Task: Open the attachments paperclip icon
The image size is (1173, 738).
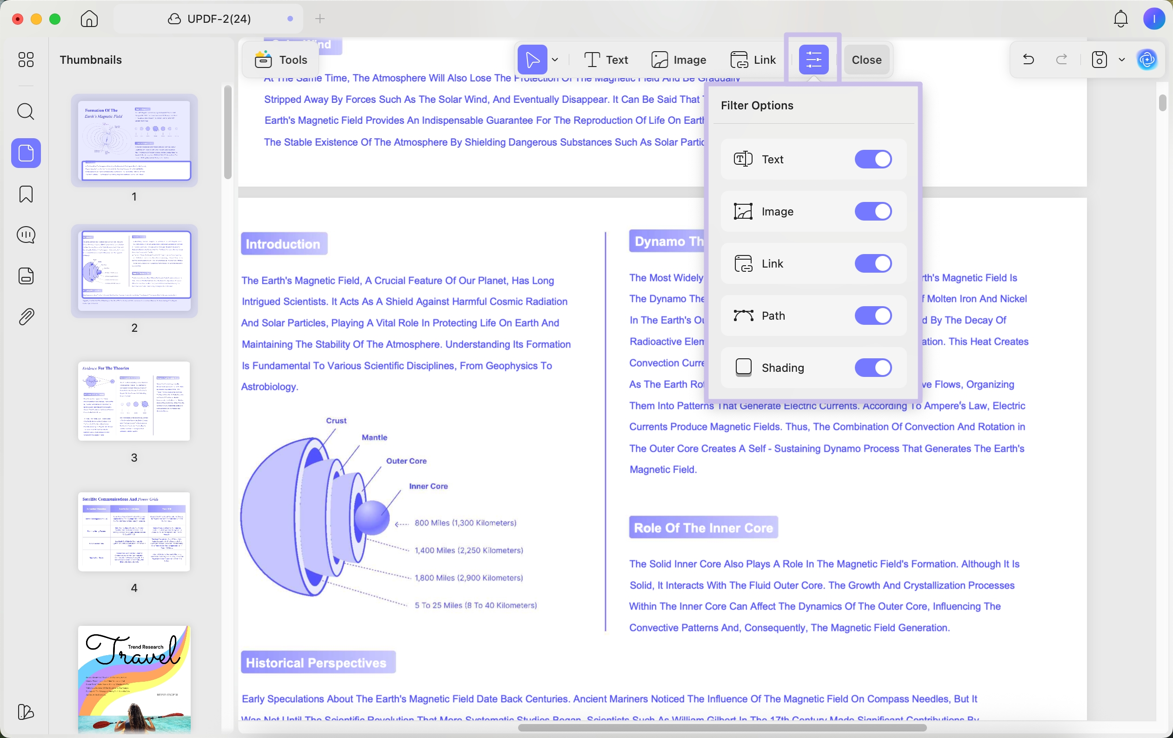Action: pyautogui.click(x=25, y=317)
